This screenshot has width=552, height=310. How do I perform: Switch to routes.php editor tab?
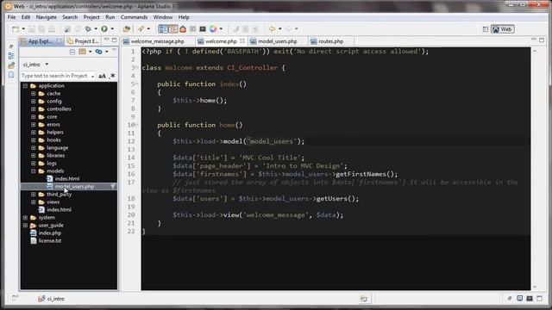pos(330,41)
